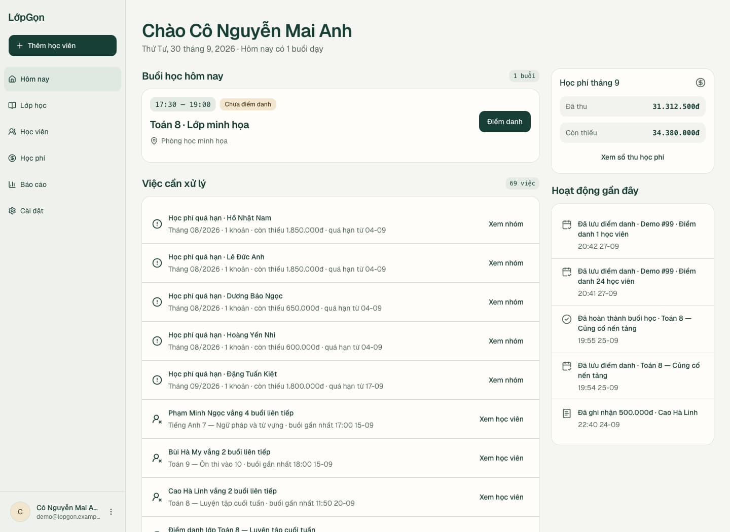The height and width of the screenshot is (532, 730).
Task: Click Xem học viên for Phạm Minh Ngọc
Action: tap(501, 419)
